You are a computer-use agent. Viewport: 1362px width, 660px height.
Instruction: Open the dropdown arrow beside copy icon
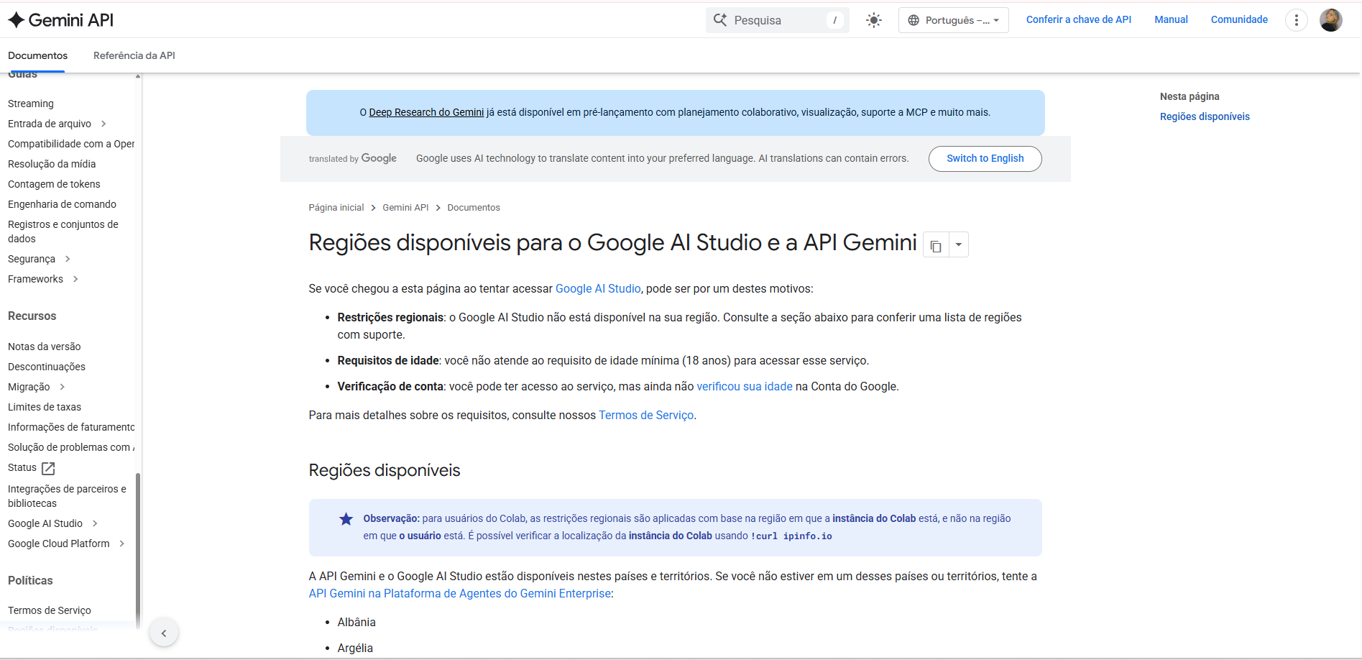[959, 245]
